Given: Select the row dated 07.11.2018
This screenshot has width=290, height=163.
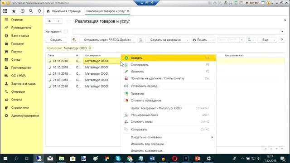Looking at the screenshot, I should click(x=83, y=86).
